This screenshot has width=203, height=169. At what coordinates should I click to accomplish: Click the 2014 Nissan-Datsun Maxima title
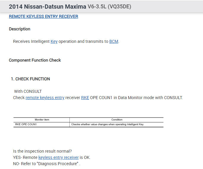click(x=47, y=7)
